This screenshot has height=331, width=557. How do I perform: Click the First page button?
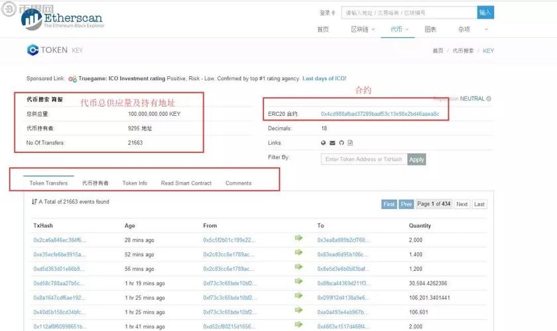[389, 205]
